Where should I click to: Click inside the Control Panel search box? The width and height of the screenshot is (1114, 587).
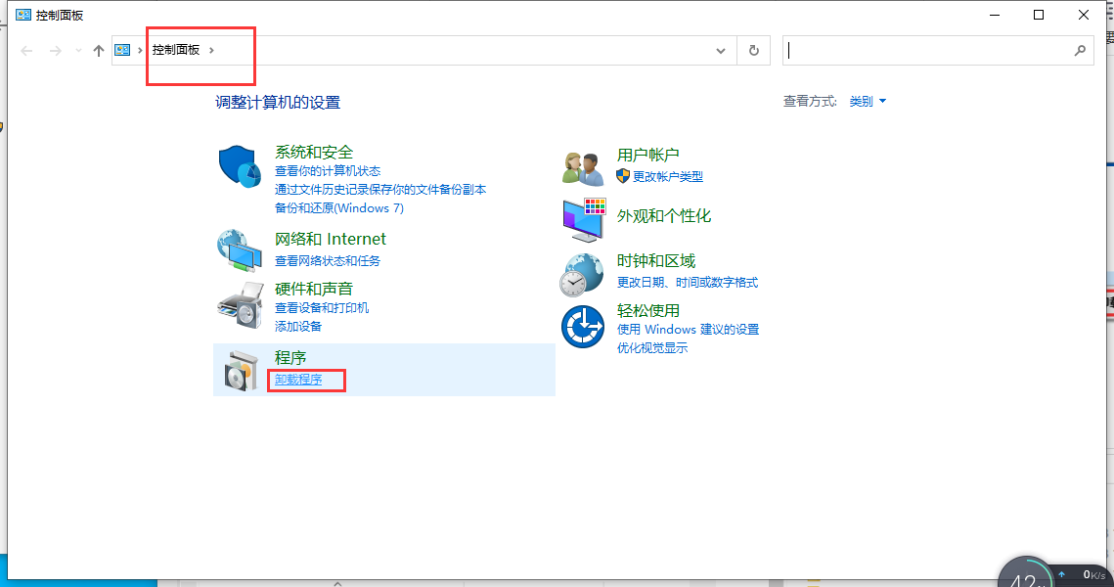click(x=929, y=50)
